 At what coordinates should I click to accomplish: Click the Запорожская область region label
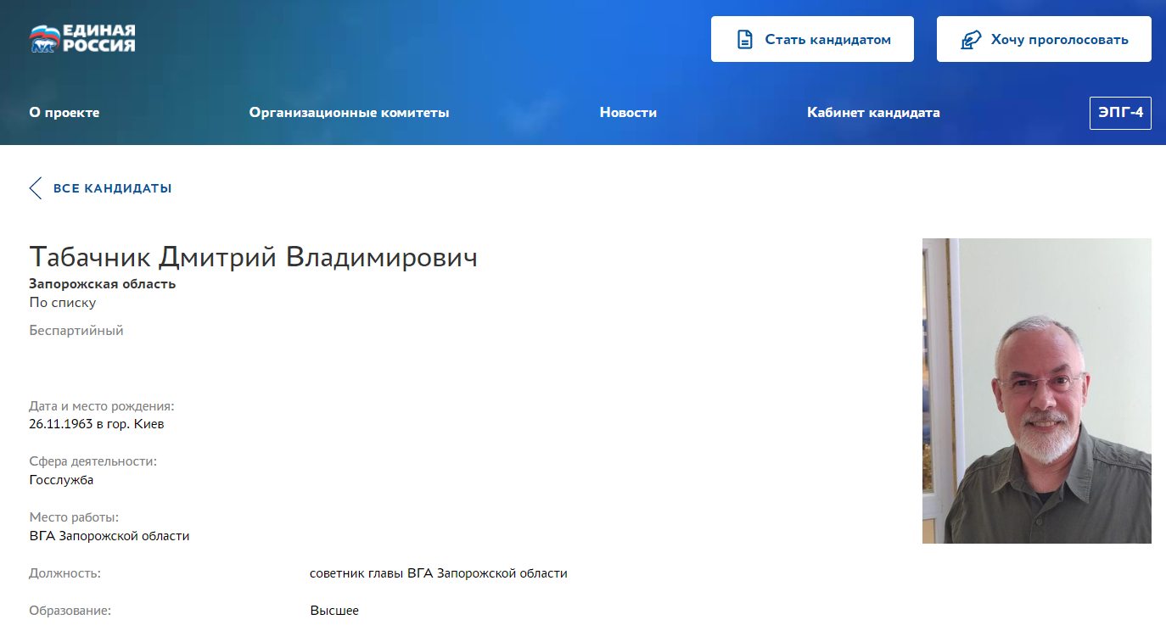point(103,284)
